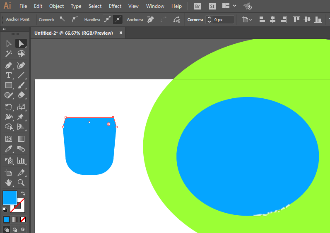Viewport: 330px width, 233px height.
Task: Select the Gradient tool
Action: pyautogui.click(x=21, y=139)
